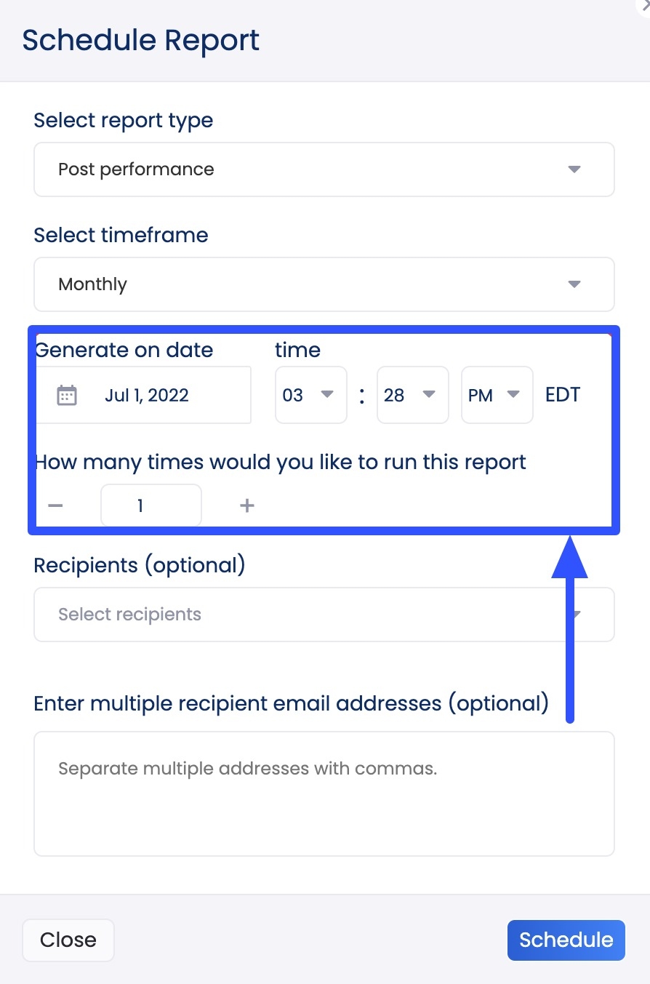Click the timeframe dropdown arrow icon

pyautogui.click(x=574, y=284)
